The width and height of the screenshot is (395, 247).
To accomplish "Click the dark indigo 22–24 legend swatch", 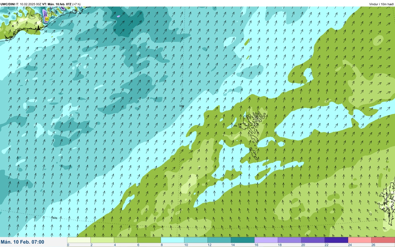I will click(336, 240).
